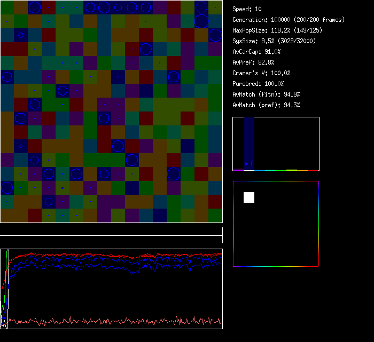Image resolution: width=374 pixels, height=342 pixels.
Task: Select the blue 'f' label in the histogram
Action: (252, 163)
